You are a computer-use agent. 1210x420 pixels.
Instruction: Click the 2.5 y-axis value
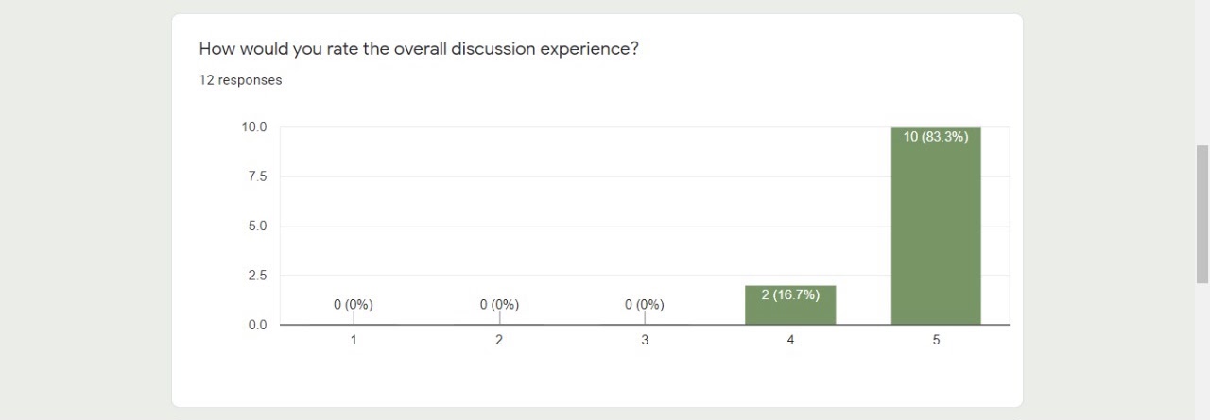click(x=256, y=276)
